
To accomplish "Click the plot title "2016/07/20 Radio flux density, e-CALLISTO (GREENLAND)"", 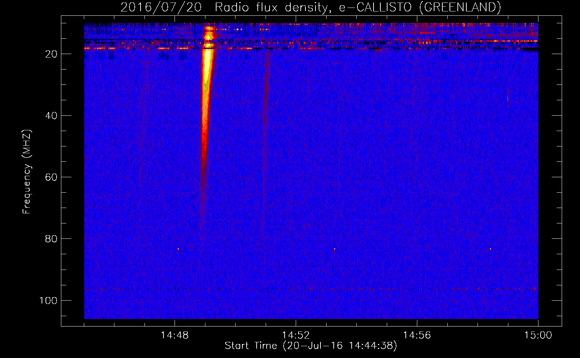I will pyautogui.click(x=310, y=7).
